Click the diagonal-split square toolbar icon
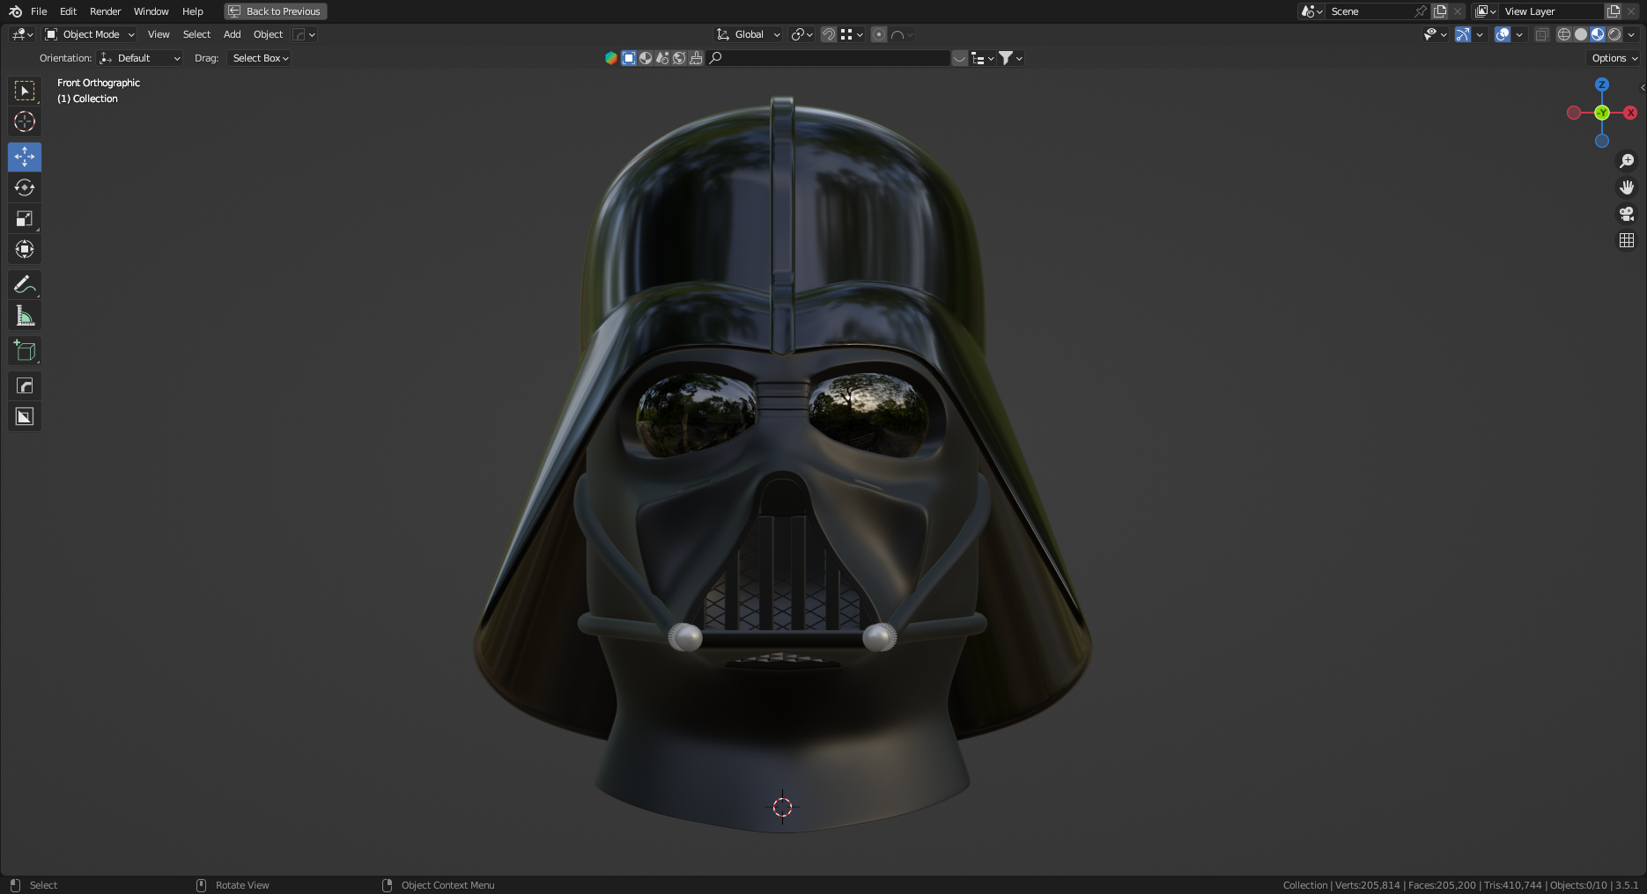 point(25,416)
